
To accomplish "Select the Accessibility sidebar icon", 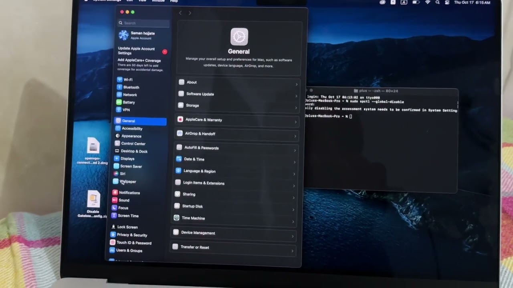I will coord(118,128).
